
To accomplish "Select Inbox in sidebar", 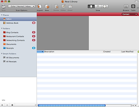I will pos(18,19).
